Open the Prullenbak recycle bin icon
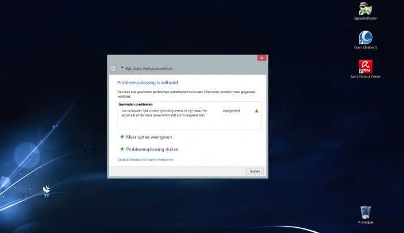 [x=365, y=214]
